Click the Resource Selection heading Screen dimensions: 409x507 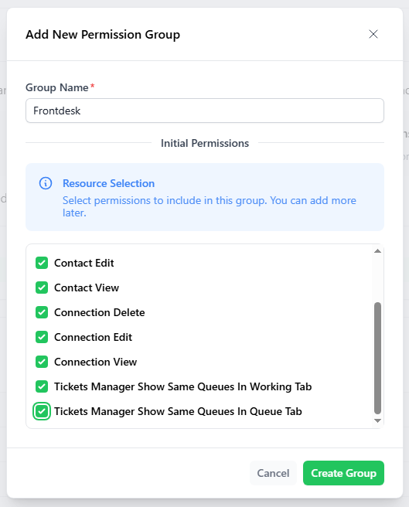[109, 183]
